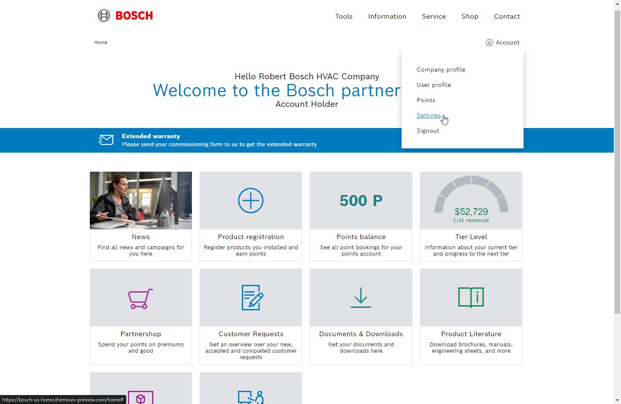Click the Home breadcrumb
Viewport: 621px width, 404px height.
(x=101, y=42)
